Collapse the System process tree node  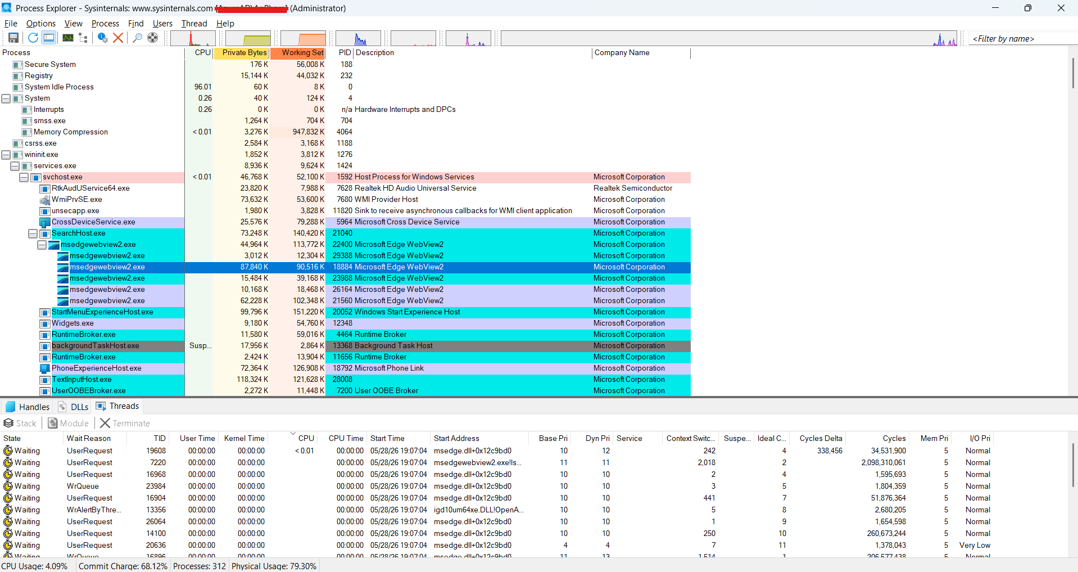pyautogui.click(x=6, y=98)
